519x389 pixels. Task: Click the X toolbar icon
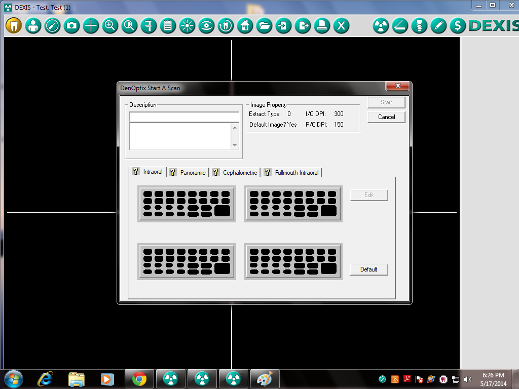click(x=341, y=25)
